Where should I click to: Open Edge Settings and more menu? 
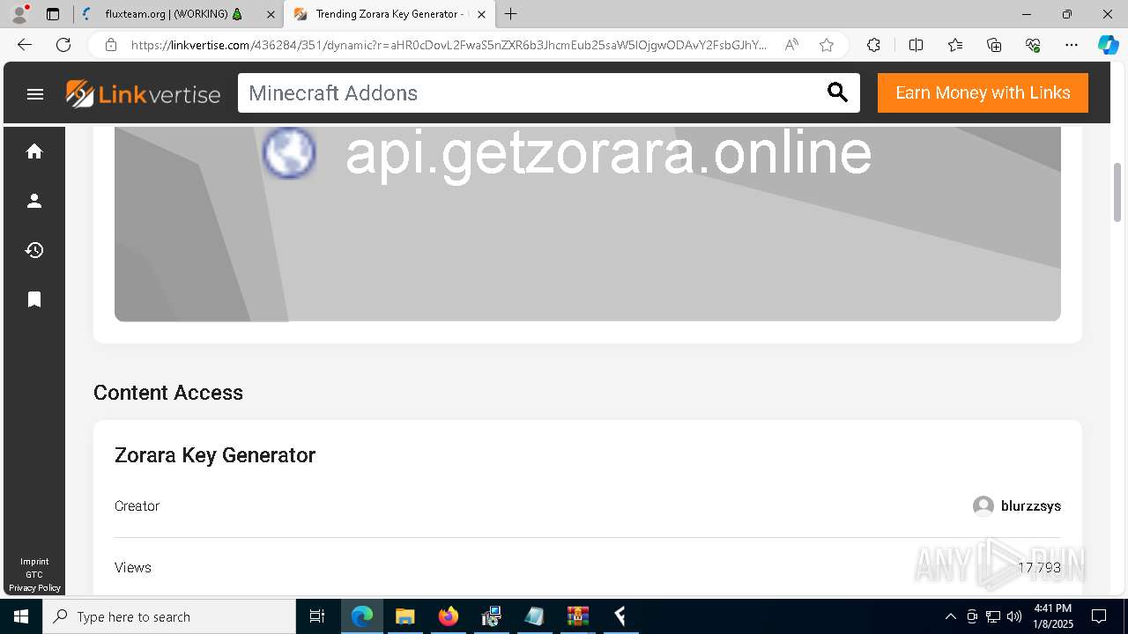pos(1072,45)
